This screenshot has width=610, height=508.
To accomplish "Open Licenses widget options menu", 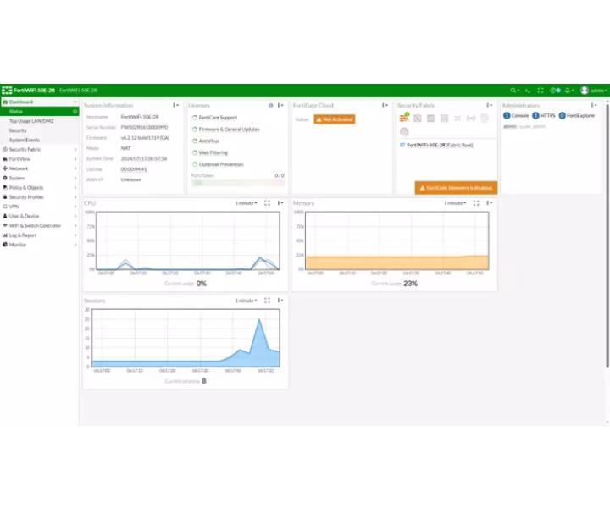I will click(280, 105).
